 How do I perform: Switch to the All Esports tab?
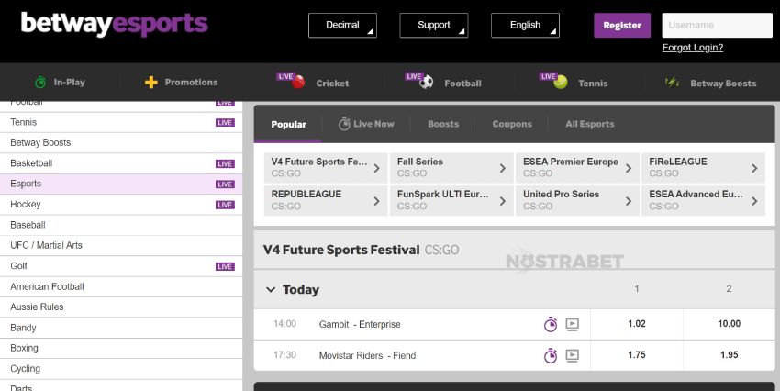(x=589, y=124)
